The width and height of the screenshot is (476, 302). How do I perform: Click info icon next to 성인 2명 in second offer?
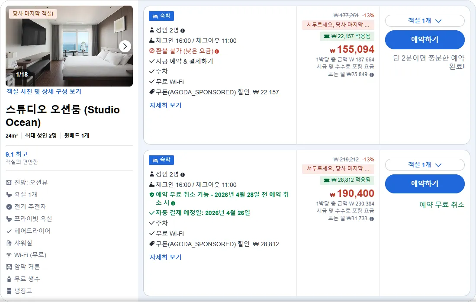[x=183, y=175]
